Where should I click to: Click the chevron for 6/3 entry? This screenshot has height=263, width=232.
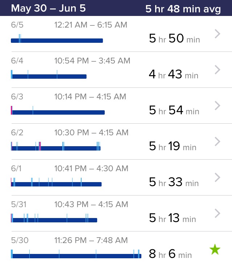[217, 106]
